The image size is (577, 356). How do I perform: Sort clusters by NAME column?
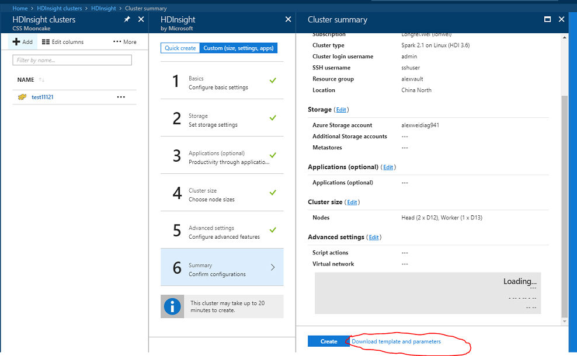point(26,79)
